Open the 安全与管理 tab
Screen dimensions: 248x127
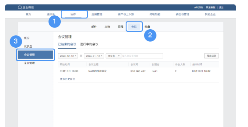[182, 14]
